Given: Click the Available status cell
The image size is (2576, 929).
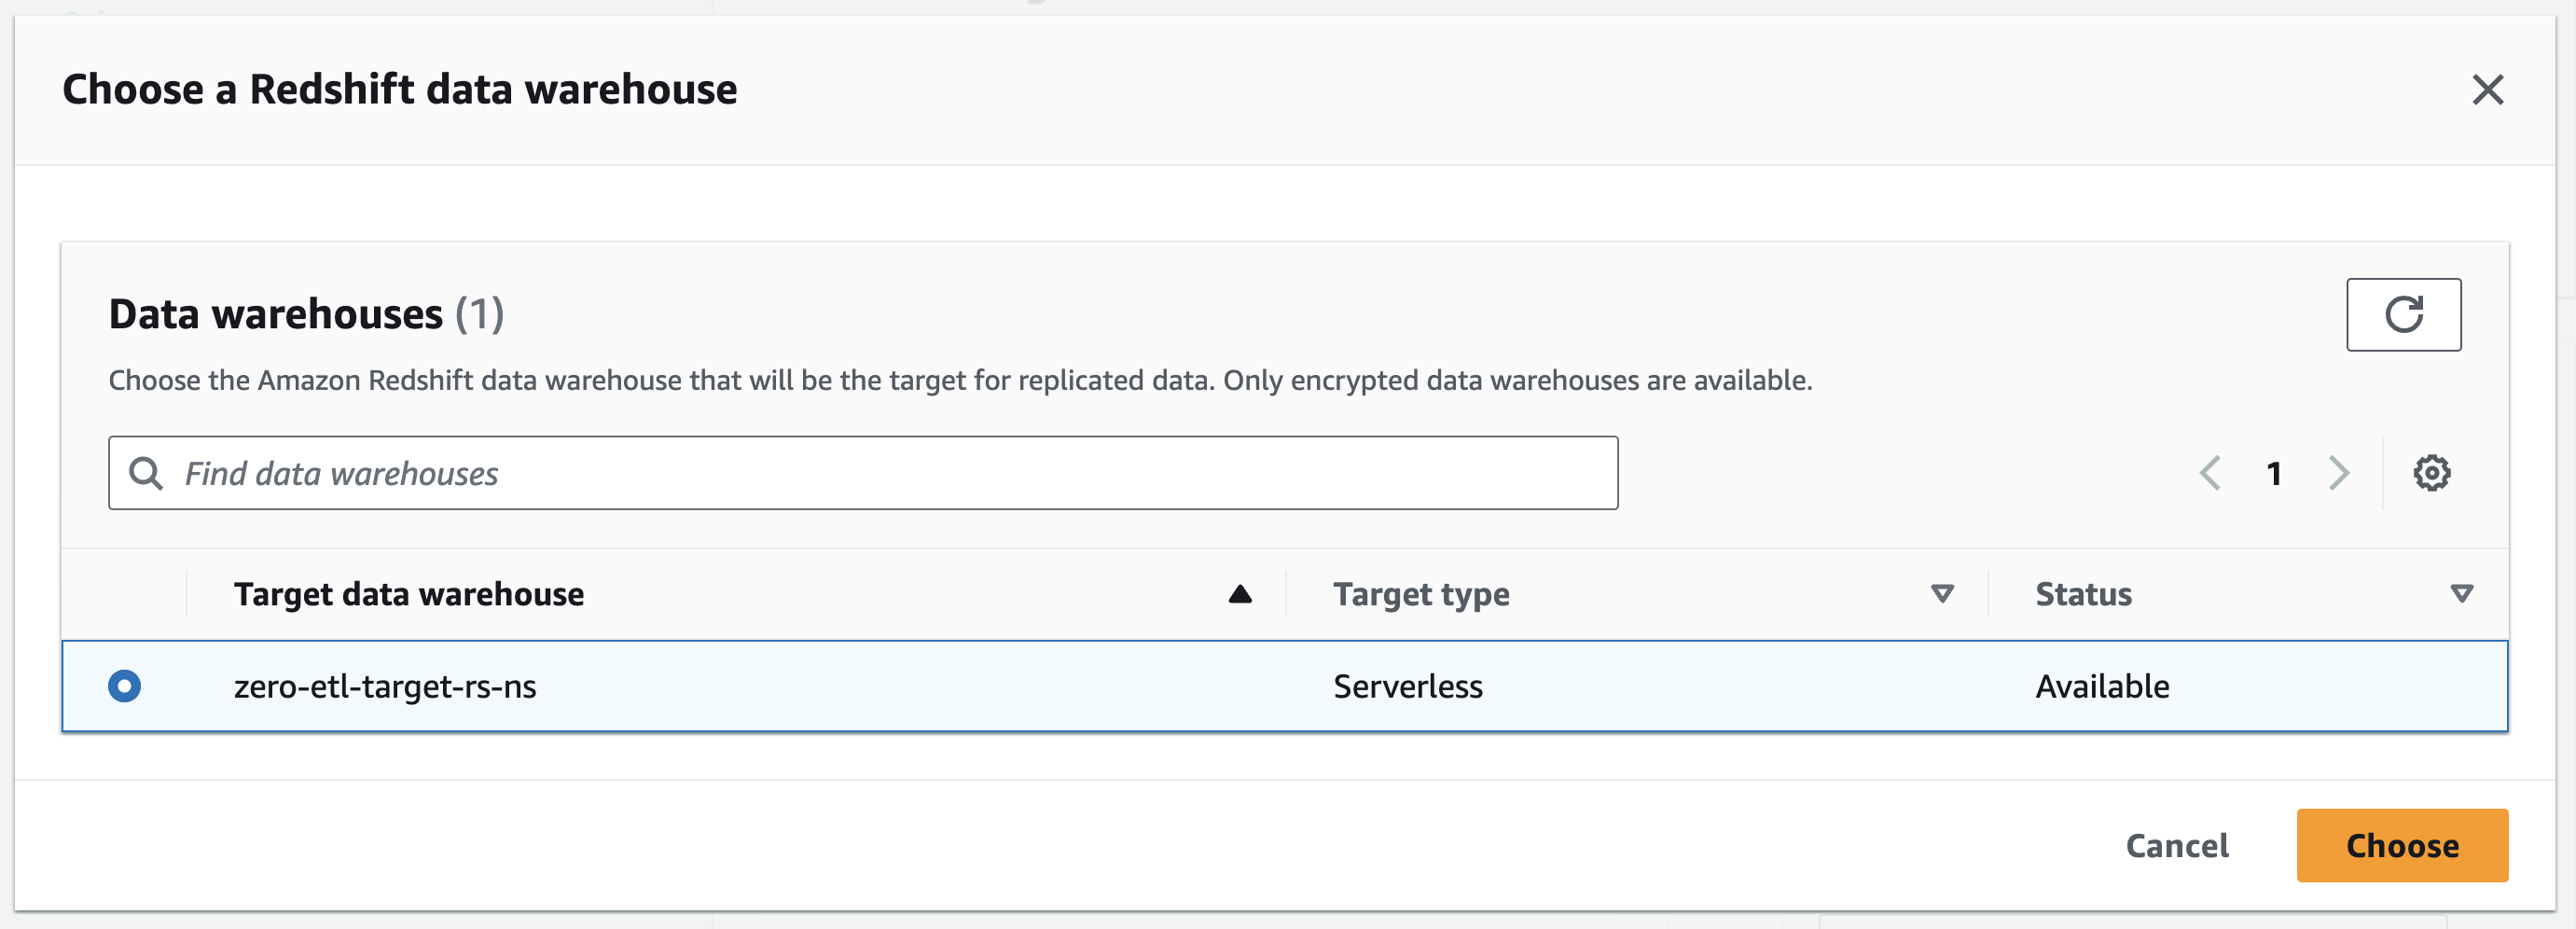Looking at the screenshot, I should pyautogui.click(x=2102, y=686).
